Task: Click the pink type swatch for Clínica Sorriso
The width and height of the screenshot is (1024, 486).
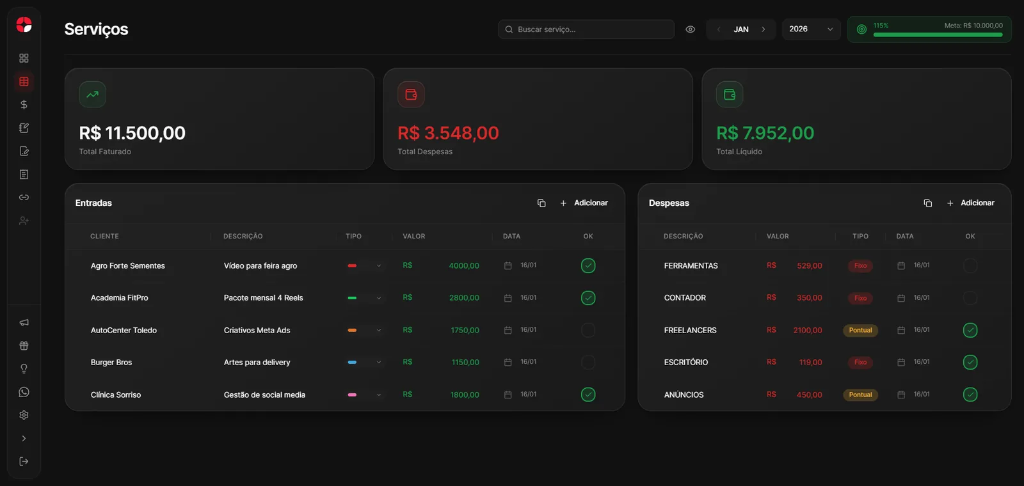Action: point(352,395)
